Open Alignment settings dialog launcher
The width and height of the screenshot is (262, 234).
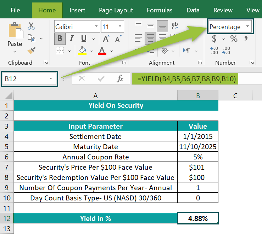(200, 63)
